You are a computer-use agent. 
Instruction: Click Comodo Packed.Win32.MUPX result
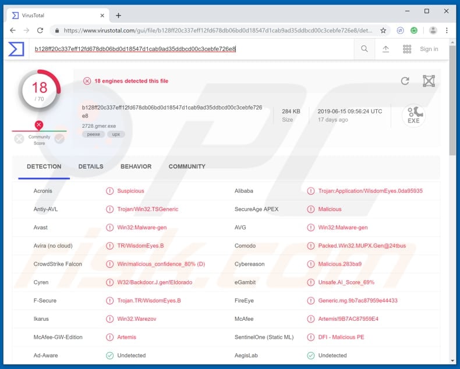click(362, 246)
